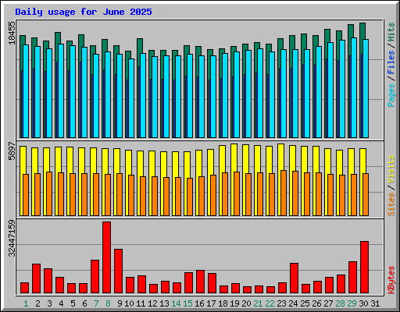Click the red KBytes bar for day 16
Viewport: 400px width, 312px height.
(x=200, y=282)
